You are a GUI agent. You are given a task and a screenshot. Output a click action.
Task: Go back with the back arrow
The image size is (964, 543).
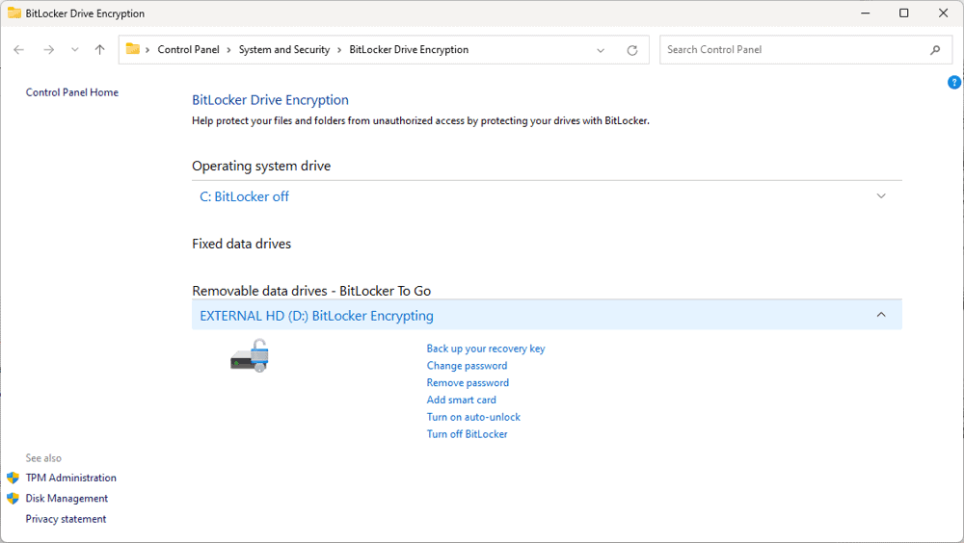[19, 50]
